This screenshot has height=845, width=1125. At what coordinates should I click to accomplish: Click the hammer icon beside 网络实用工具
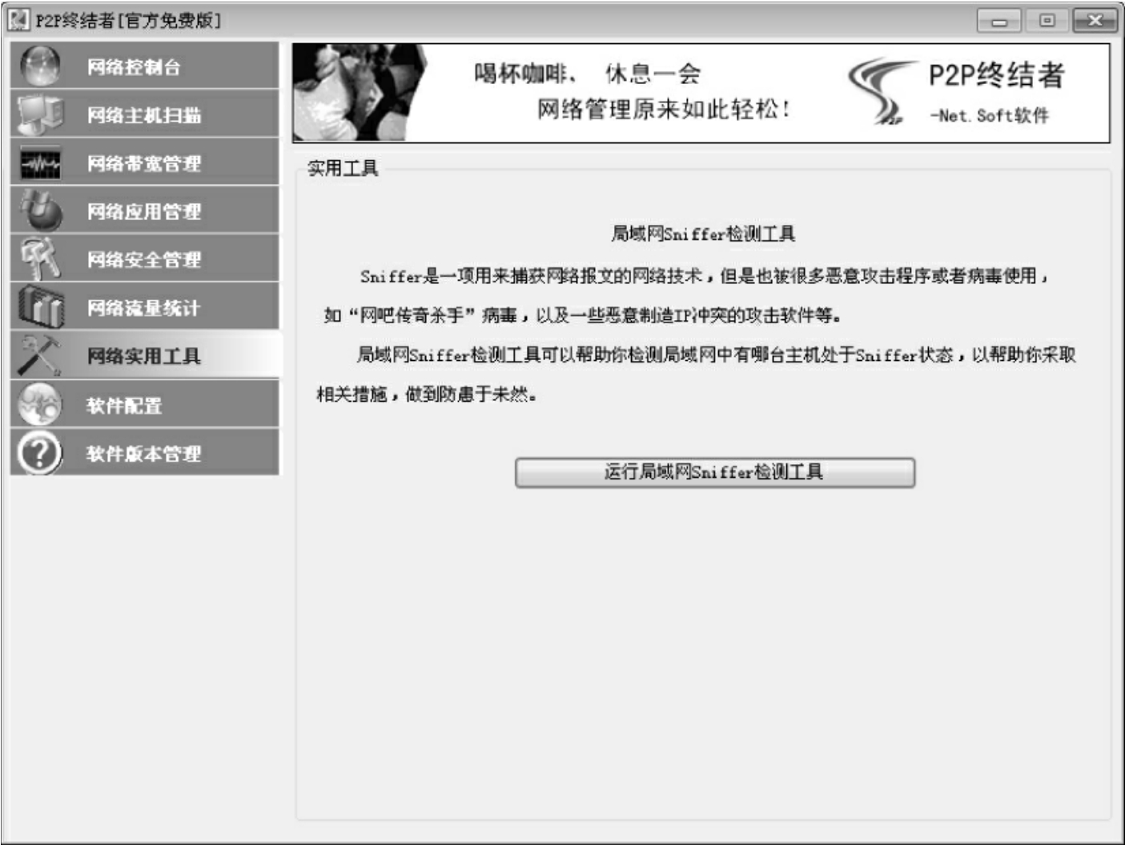pyautogui.click(x=40, y=355)
